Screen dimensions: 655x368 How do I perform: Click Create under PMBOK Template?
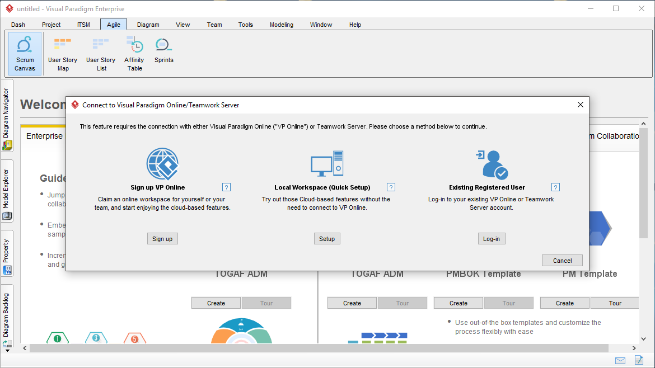(458, 303)
